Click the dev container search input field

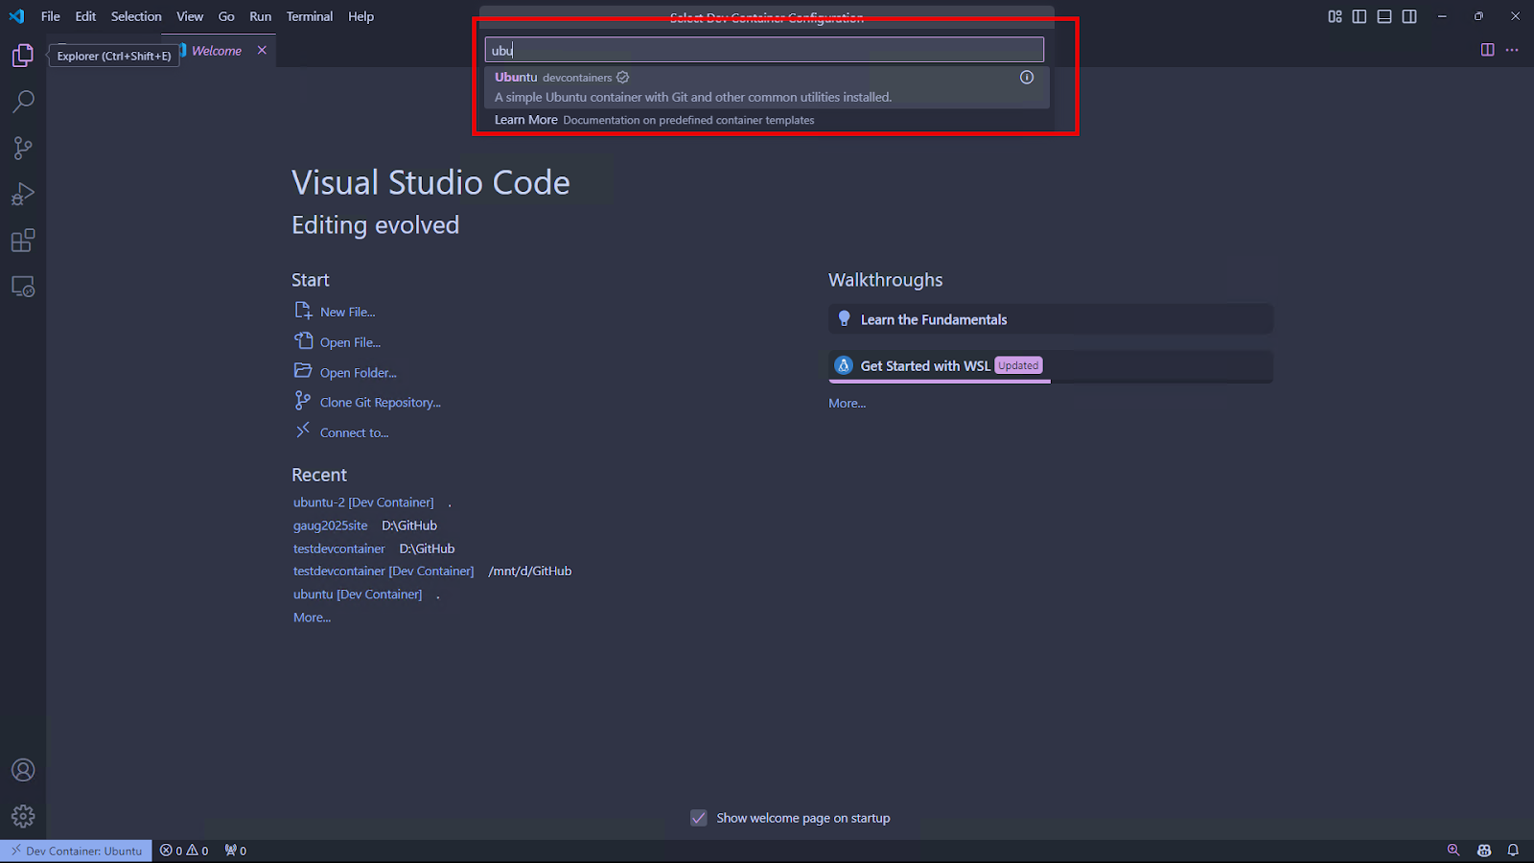tap(764, 50)
